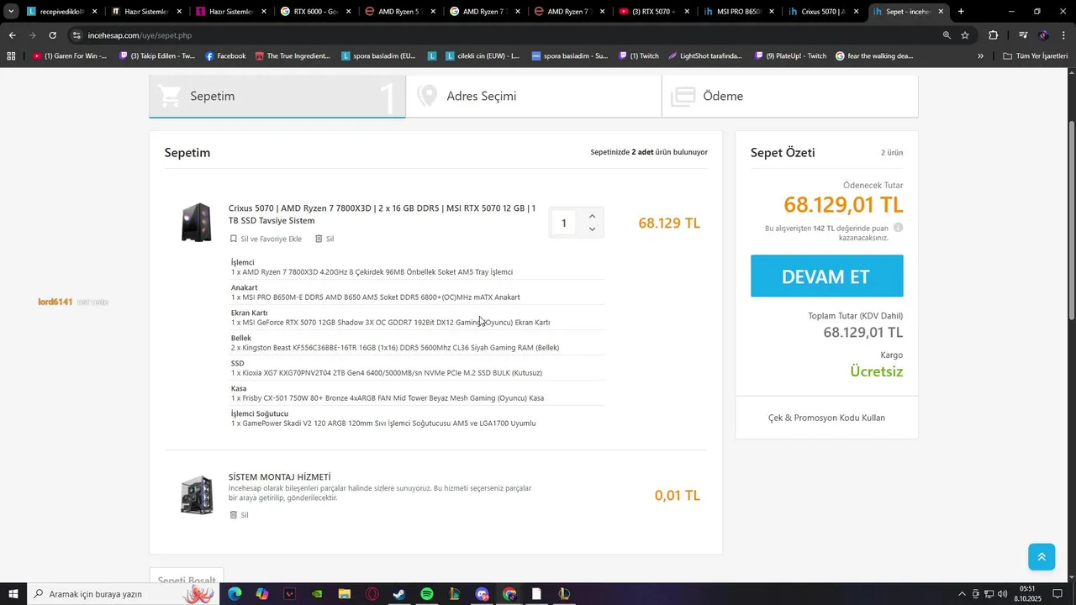The height and width of the screenshot is (605, 1076).
Task: Switch to the Sepetim step
Action: click(277, 96)
